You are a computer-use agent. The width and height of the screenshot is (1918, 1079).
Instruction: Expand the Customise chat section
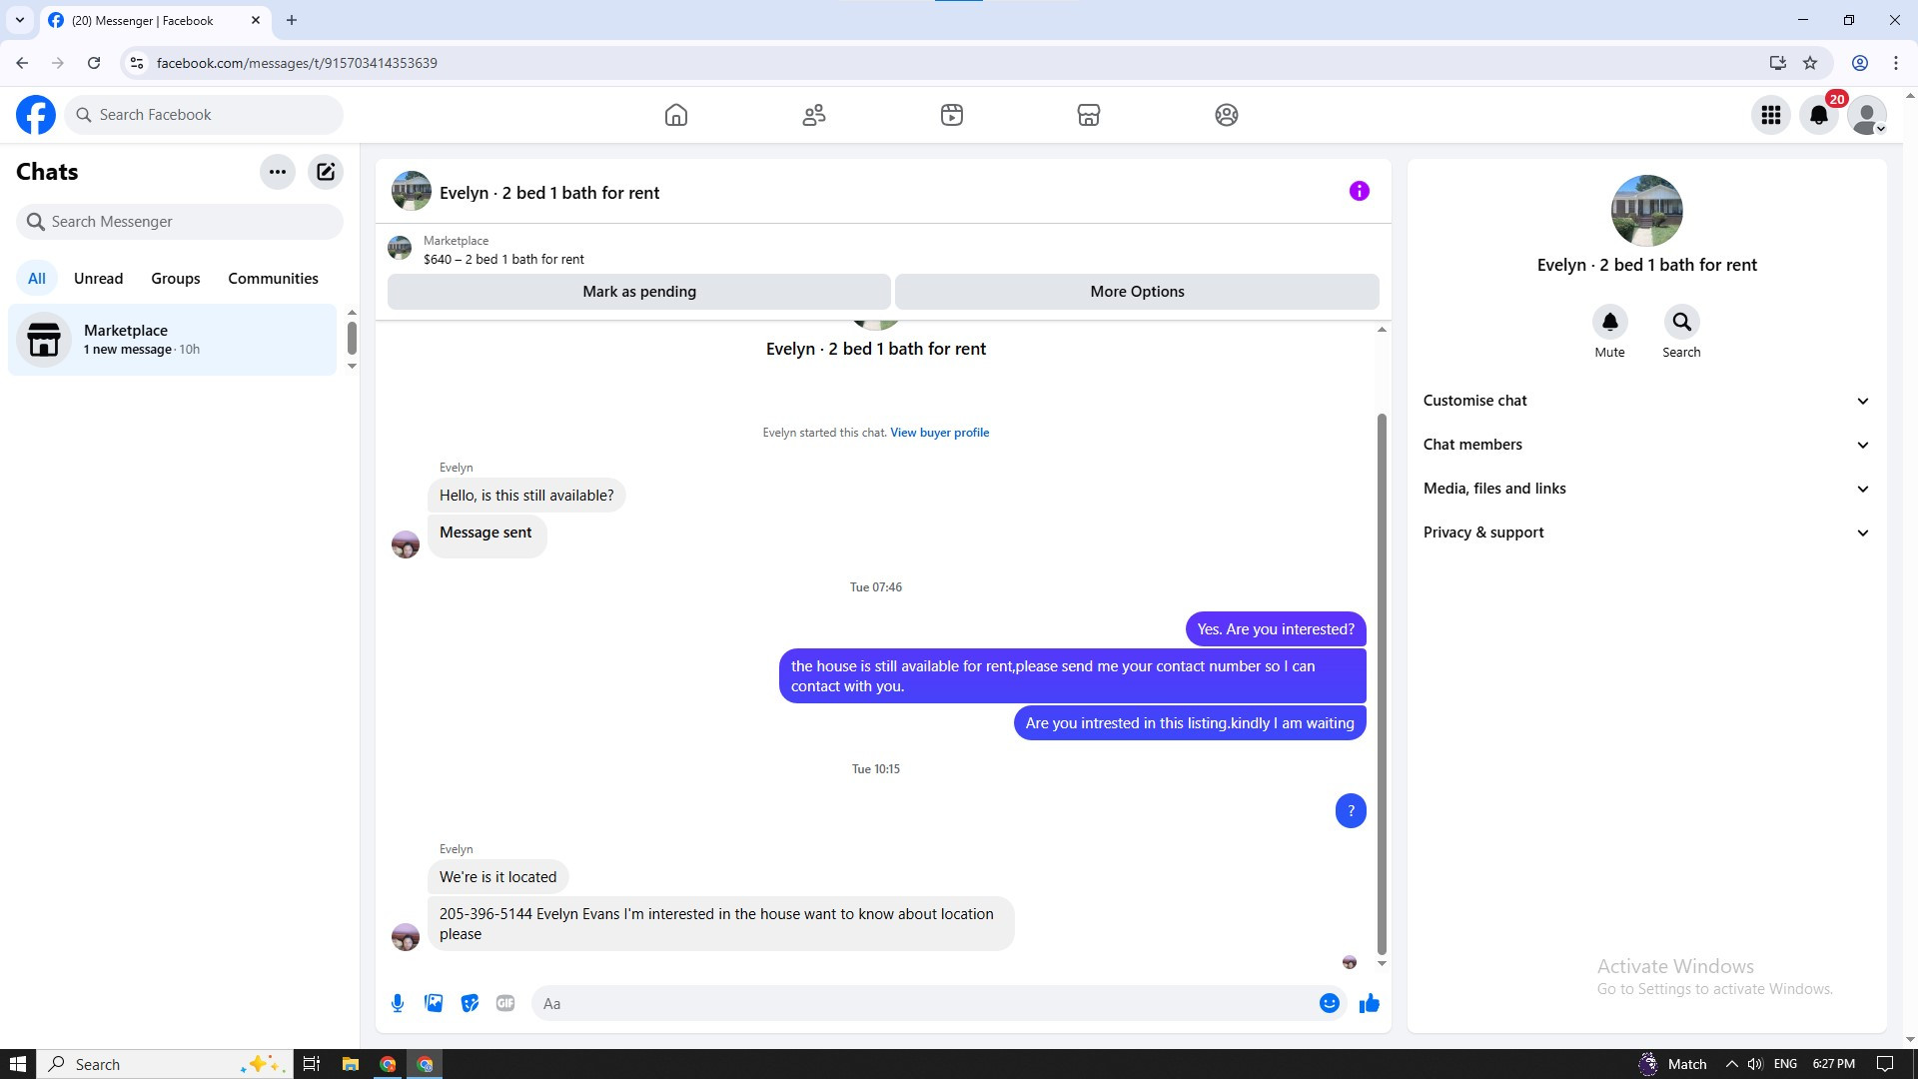pyautogui.click(x=1646, y=401)
